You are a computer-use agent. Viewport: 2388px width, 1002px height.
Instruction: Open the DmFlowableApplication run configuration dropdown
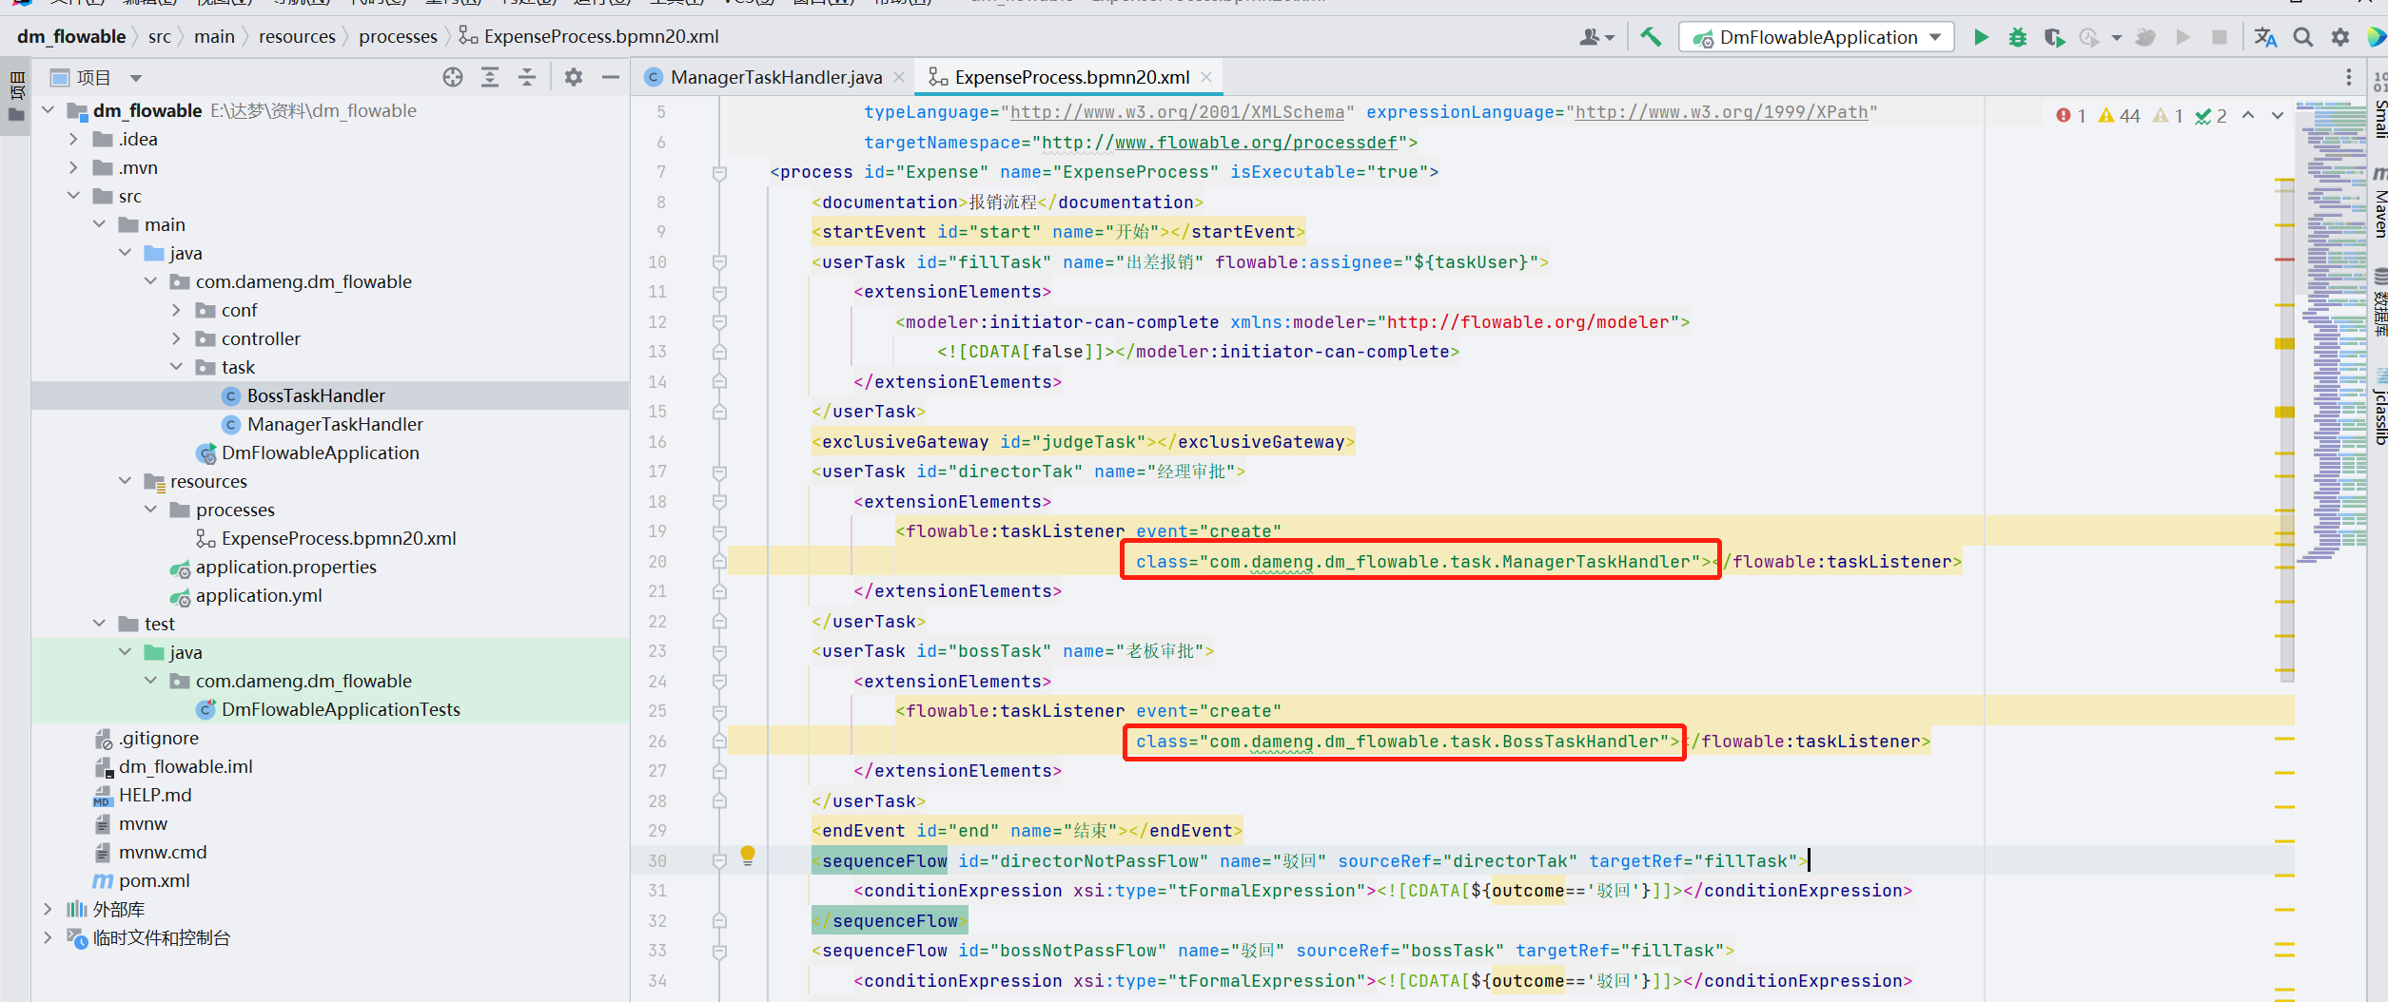pyautogui.click(x=1816, y=37)
